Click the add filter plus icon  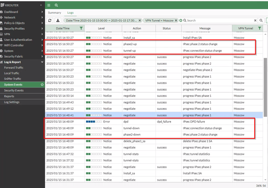point(181,20)
